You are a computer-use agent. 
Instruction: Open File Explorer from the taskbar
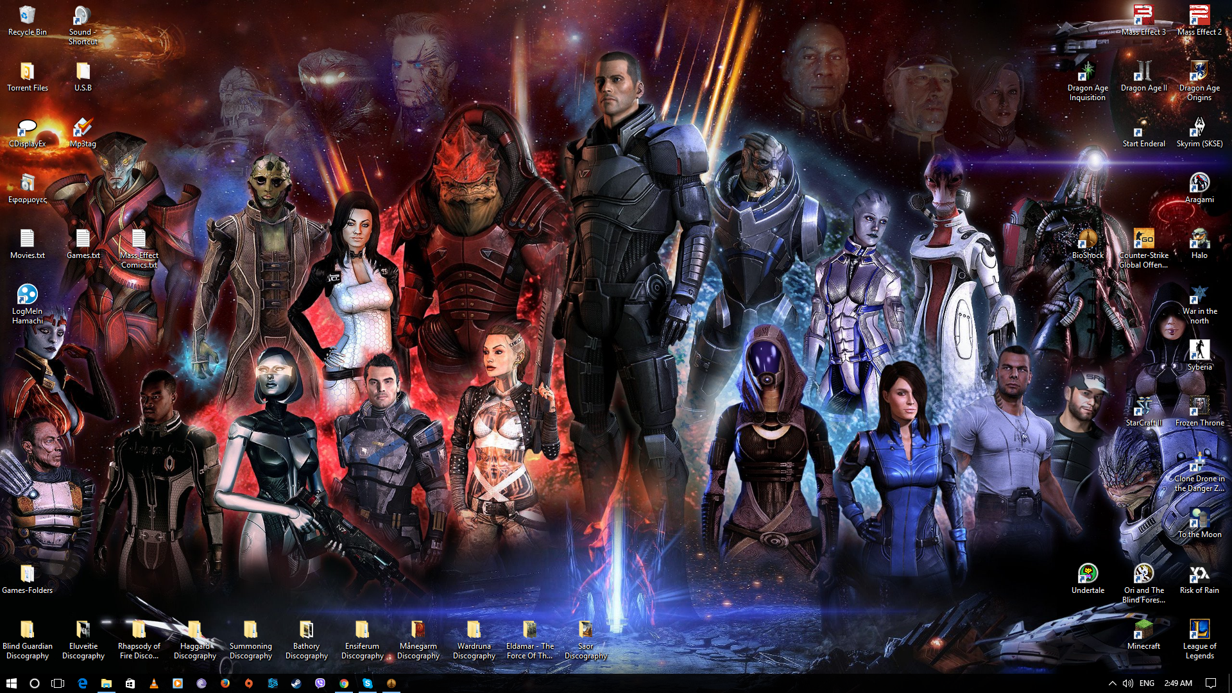click(x=106, y=683)
